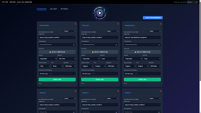
Task: Start live for Rock 90's
Action: click(100, 79)
